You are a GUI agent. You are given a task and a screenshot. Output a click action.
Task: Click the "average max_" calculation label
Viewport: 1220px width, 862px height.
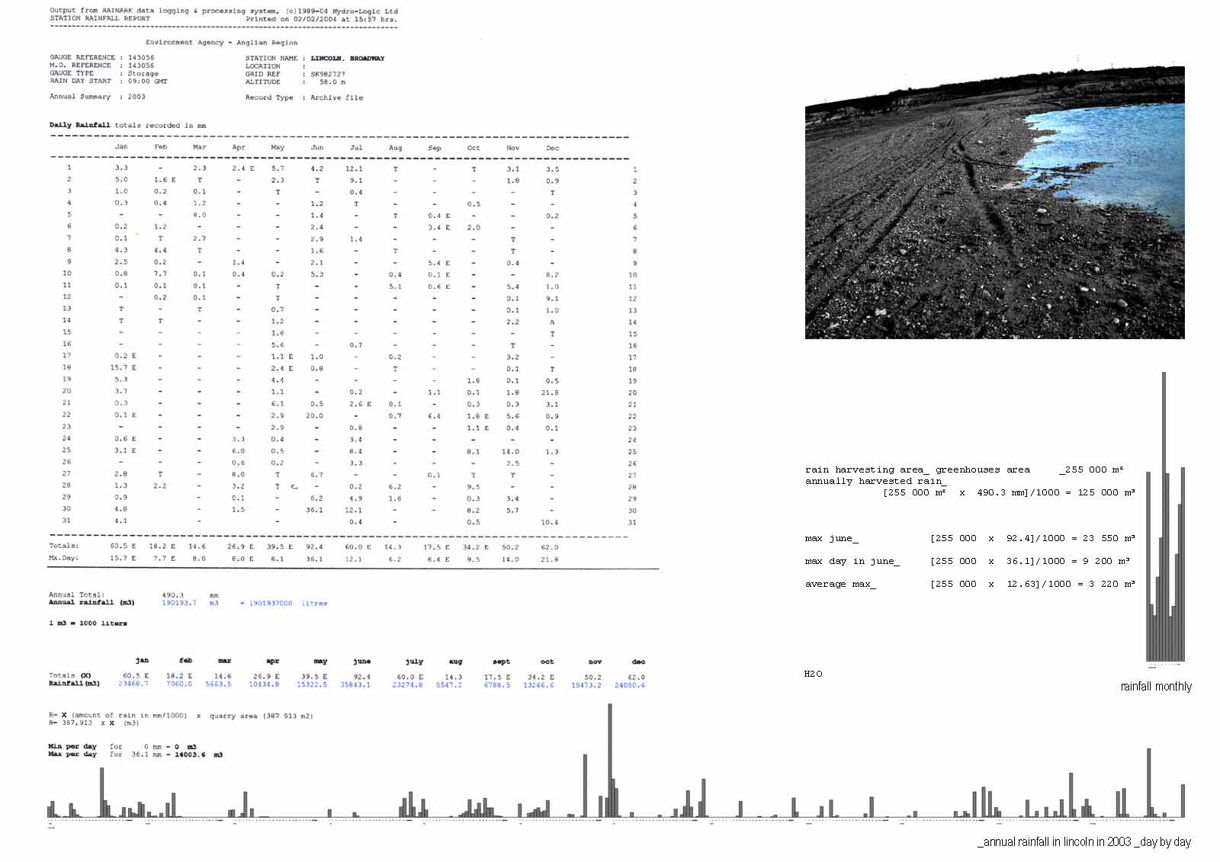(840, 584)
